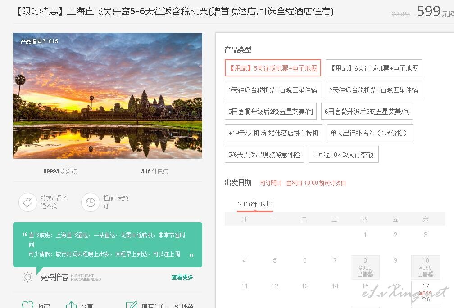
Task: Click the heart 收藏 favorite icon
Action: (28, 304)
